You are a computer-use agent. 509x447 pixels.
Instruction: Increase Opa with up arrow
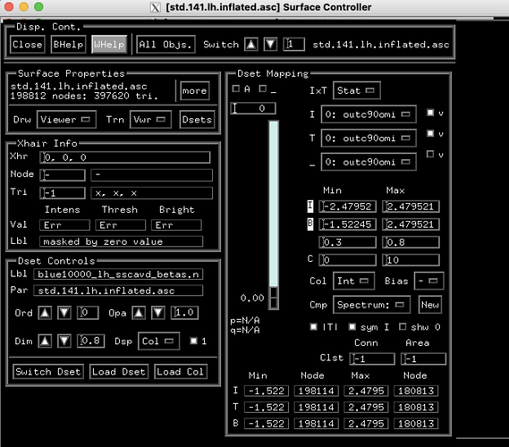click(x=139, y=313)
